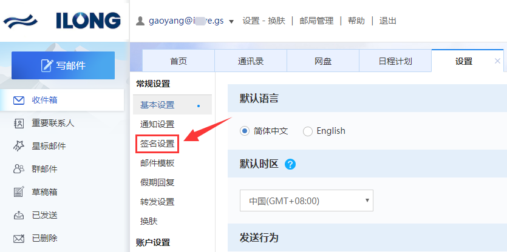Viewport: 507px width, 252px height.
Task: Open the 日程计划 tab
Action: click(x=395, y=61)
